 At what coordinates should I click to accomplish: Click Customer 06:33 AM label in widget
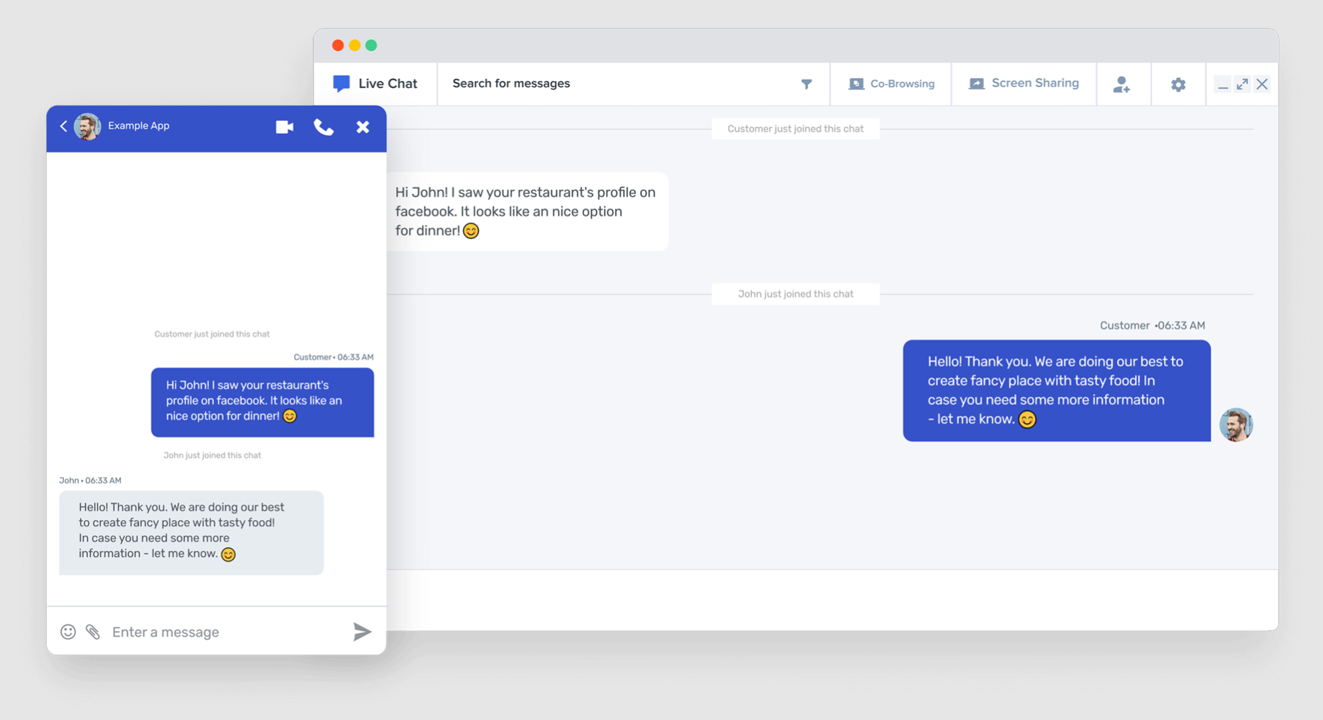(333, 357)
